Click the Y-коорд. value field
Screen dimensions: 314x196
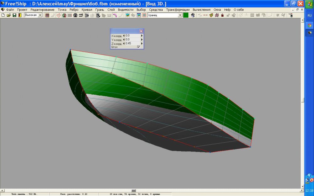[x=133, y=40]
